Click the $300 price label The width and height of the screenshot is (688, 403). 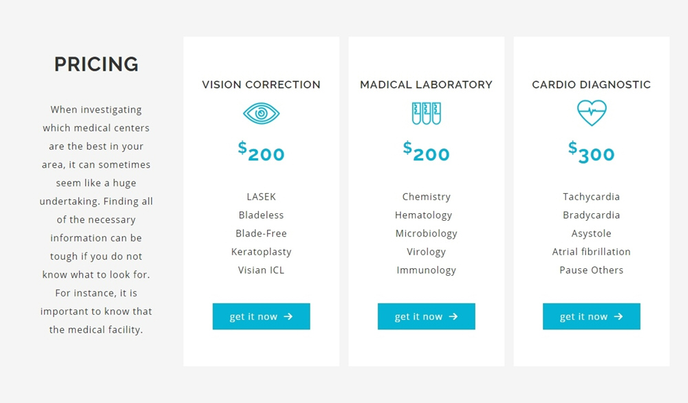[x=592, y=152]
